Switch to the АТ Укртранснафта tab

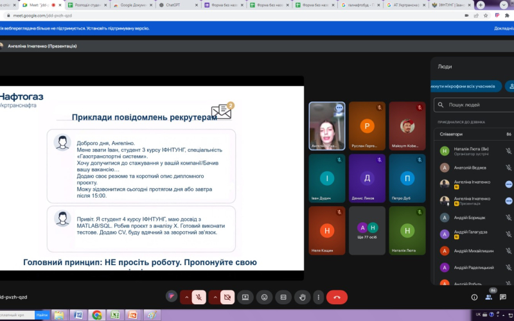pyautogui.click(x=407, y=5)
